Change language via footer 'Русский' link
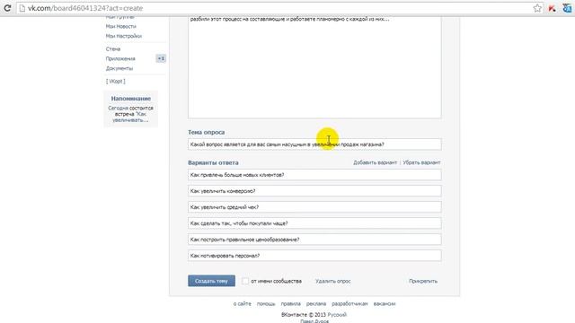 (337, 315)
